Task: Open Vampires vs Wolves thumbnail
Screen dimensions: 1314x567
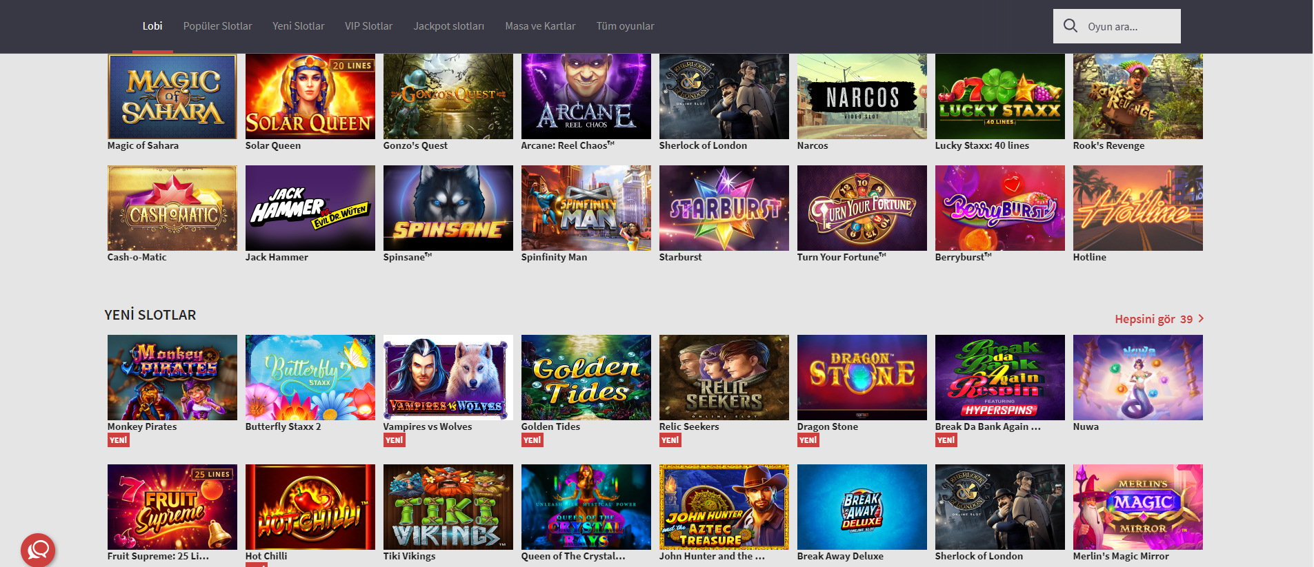Action: point(448,378)
